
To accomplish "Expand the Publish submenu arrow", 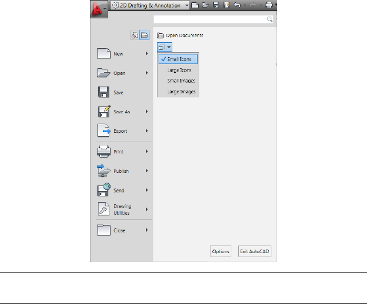I will click(147, 171).
